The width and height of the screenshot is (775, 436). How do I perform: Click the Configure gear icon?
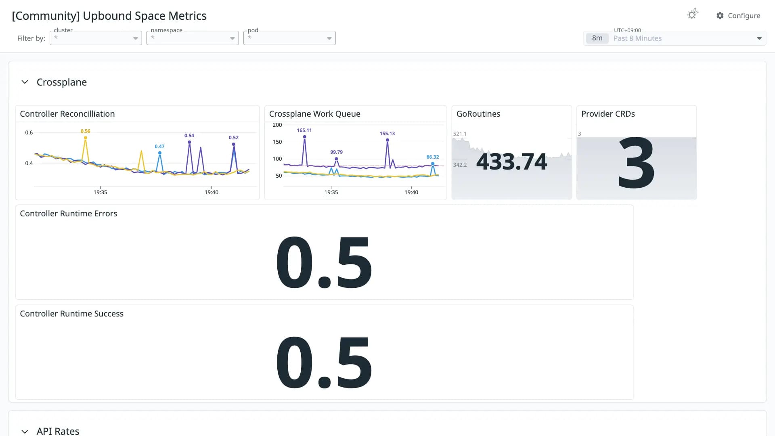point(720,16)
